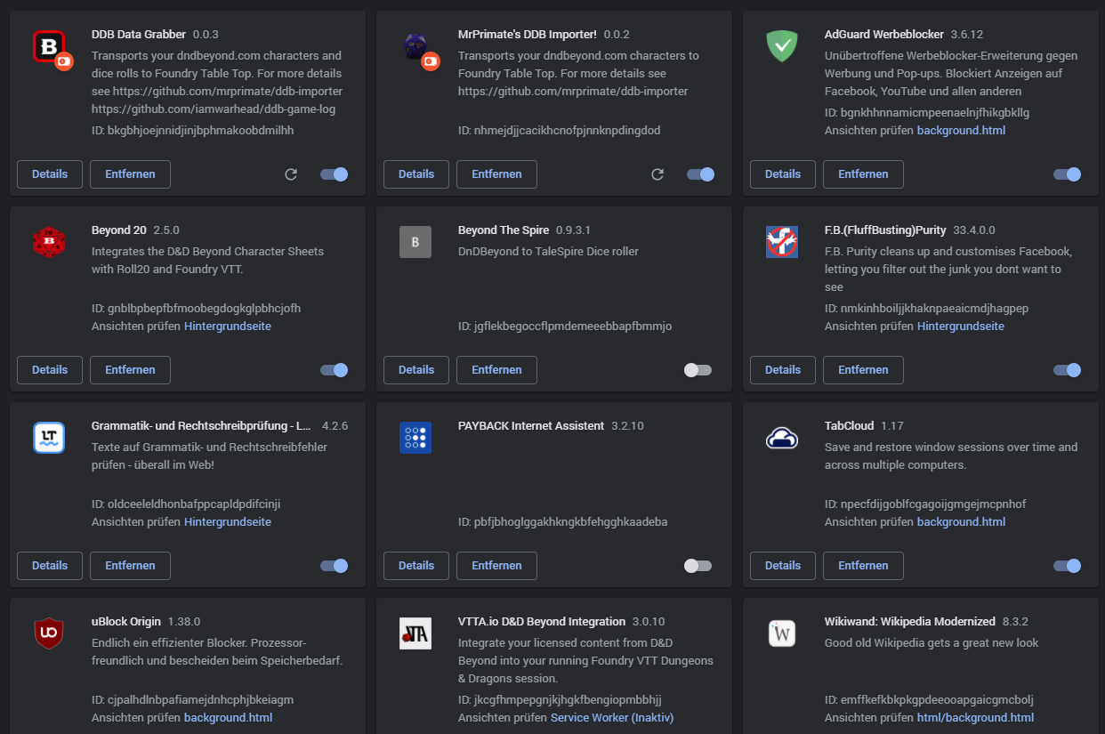This screenshot has height=734, width=1105.
Task: Click Wikiwand: Wikipedia Modernized title
Action: [910, 622]
